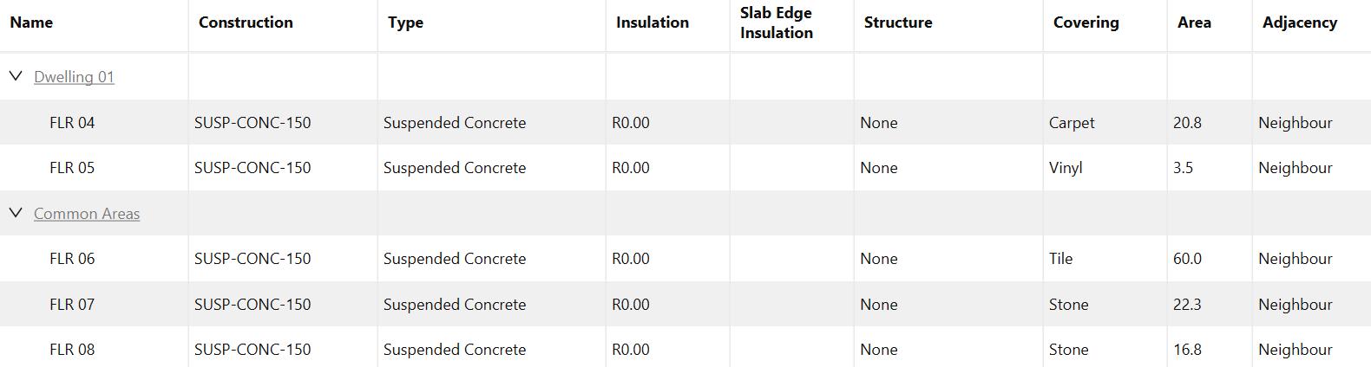The height and width of the screenshot is (367, 1371).
Task: Collapse the Common Areas group
Action: click(x=16, y=213)
